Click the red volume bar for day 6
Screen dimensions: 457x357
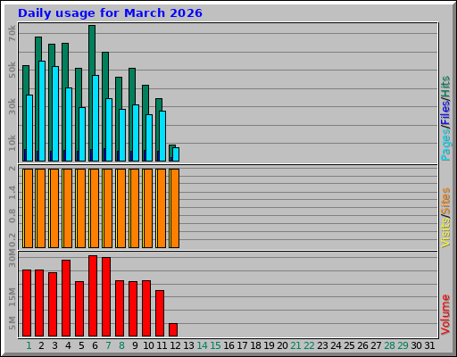(x=93, y=295)
